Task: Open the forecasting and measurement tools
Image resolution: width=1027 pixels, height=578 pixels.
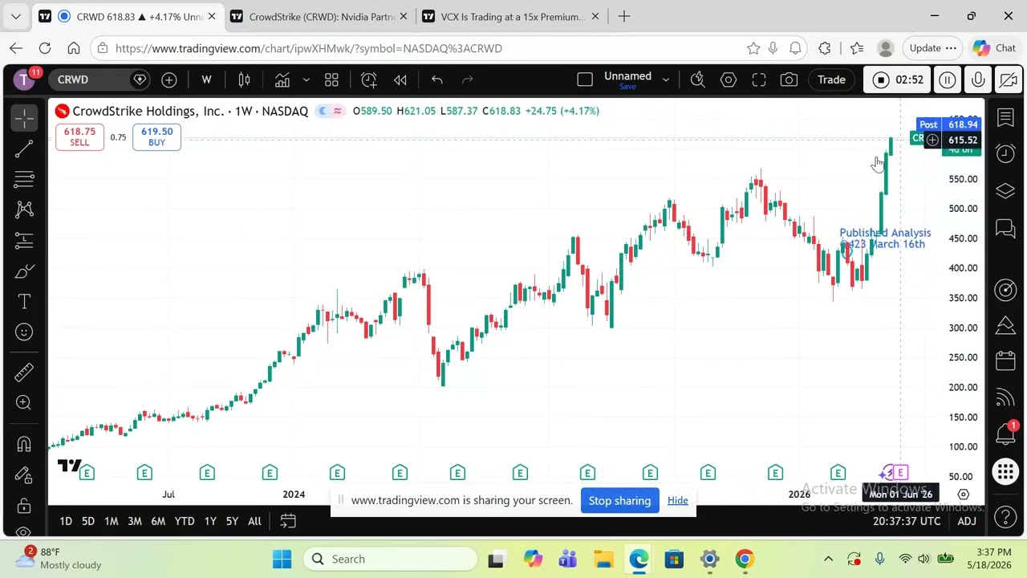Action: [24, 240]
